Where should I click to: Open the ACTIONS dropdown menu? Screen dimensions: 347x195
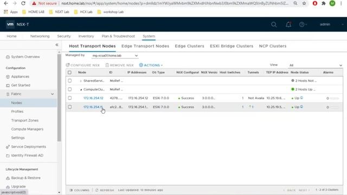(151, 65)
